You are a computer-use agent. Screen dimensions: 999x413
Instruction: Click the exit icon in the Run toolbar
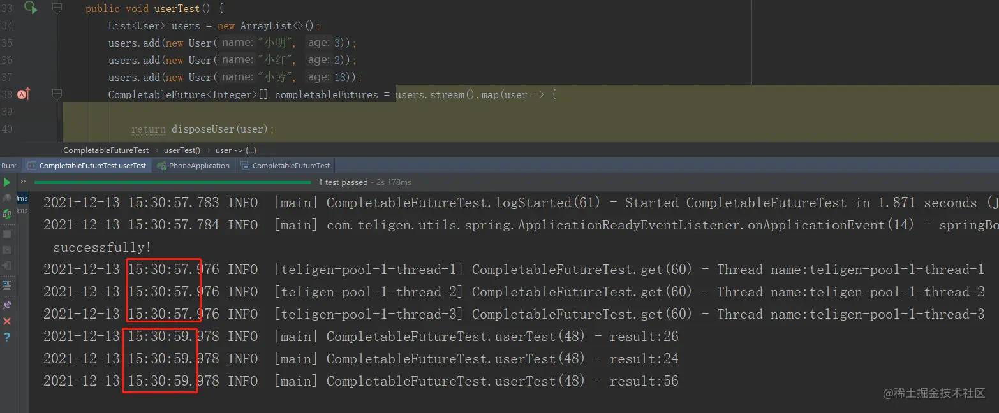tap(7, 265)
